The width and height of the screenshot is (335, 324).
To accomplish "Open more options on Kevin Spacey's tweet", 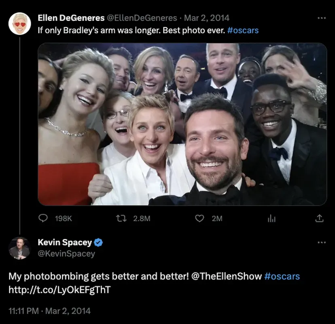I will click(x=322, y=243).
